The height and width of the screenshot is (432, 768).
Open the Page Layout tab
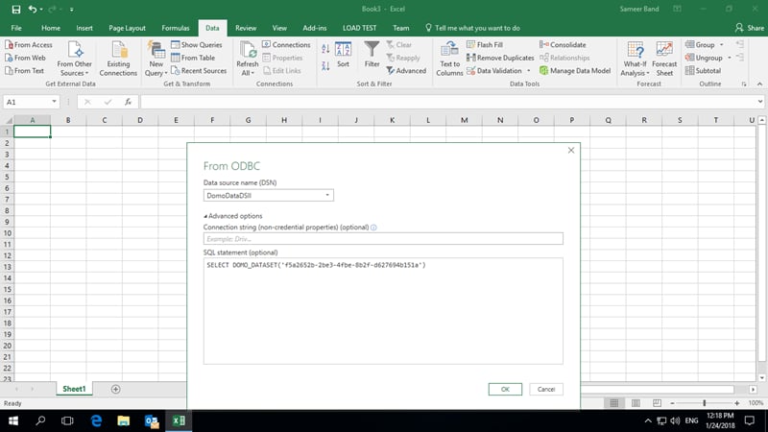127,28
